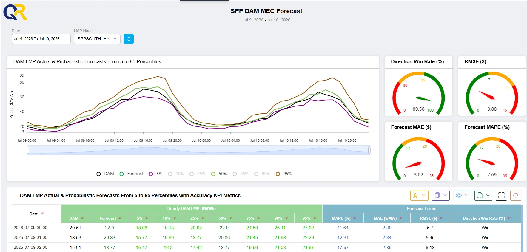Toggle the 95% series in chart legend

coord(283,174)
